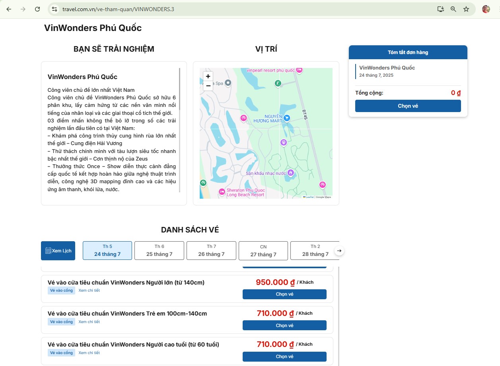Image resolution: width=500 pixels, height=366 pixels.
Task: Click the BẠN SẼ TRẢI NGHIỆM heading
Action: (114, 49)
